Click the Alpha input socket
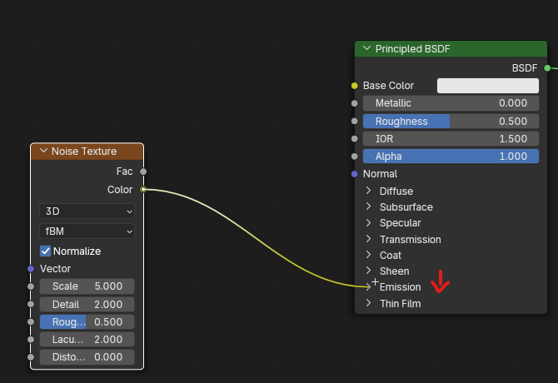This screenshot has width=558, height=383. (x=355, y=157)
